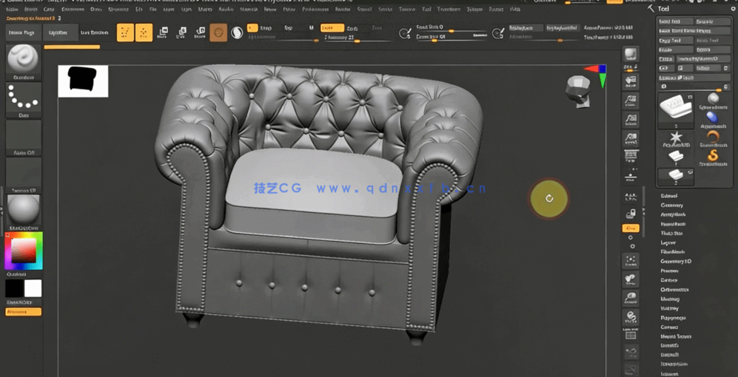
Task: Expand the Subtool subpalette
Action: click(669, 196)
